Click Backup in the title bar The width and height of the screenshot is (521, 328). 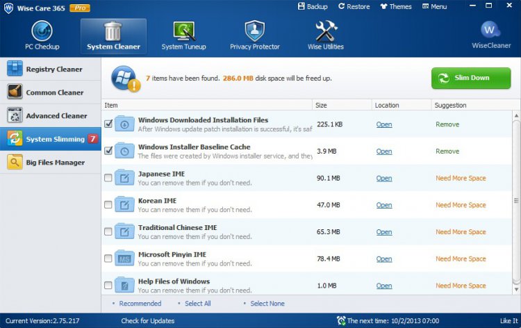[313, 7]
